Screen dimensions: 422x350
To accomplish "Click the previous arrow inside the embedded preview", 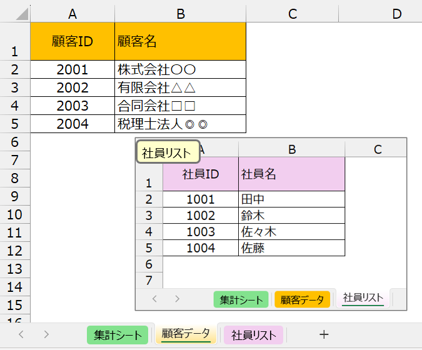I will click(154, 299).
